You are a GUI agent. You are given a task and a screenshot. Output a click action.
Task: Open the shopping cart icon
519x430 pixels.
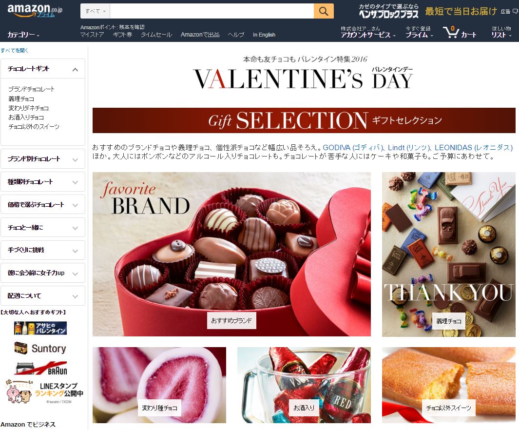pos(451,32)
